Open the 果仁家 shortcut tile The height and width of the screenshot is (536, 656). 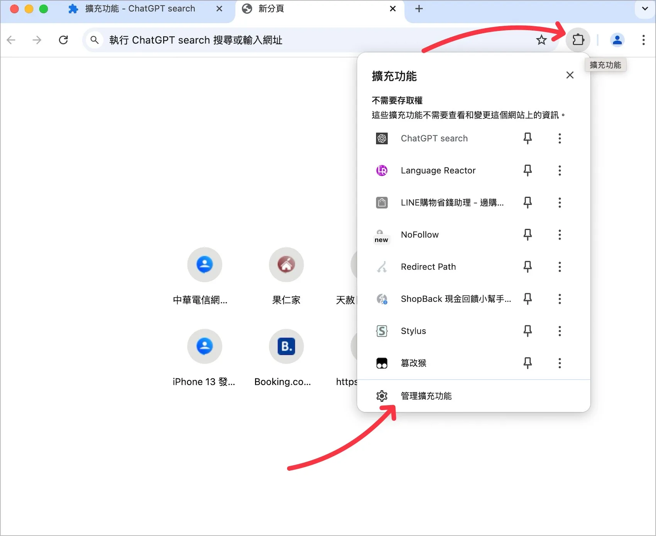pyautogui.click(x=286, y=276)
